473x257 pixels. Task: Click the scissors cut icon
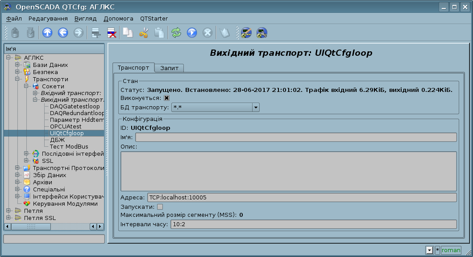pyautogui.click(x=144, y=33)
